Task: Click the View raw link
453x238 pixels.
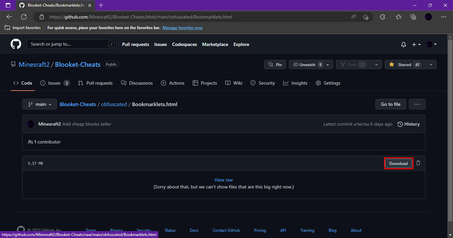Action: 224,180
